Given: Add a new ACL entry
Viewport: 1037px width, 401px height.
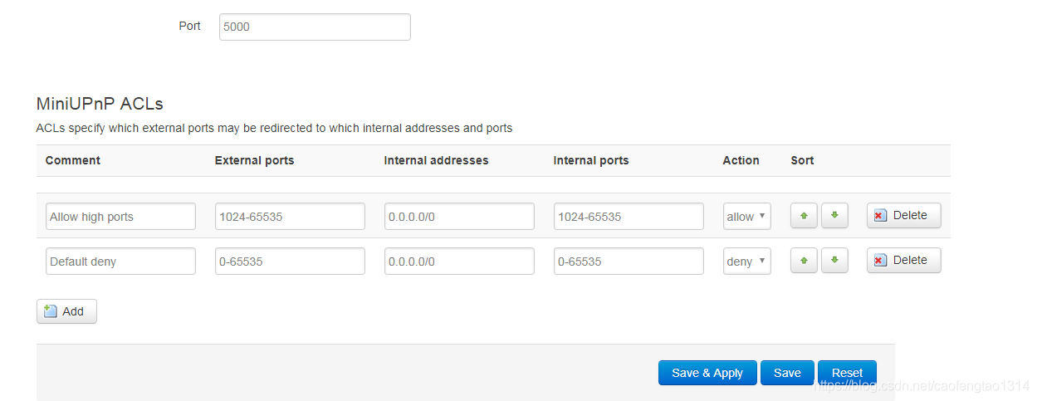Looking at the screenshot, I should coord(66,311).
